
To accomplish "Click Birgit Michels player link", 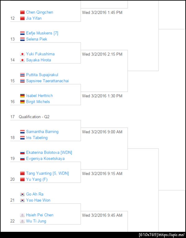I will point(38,102).
